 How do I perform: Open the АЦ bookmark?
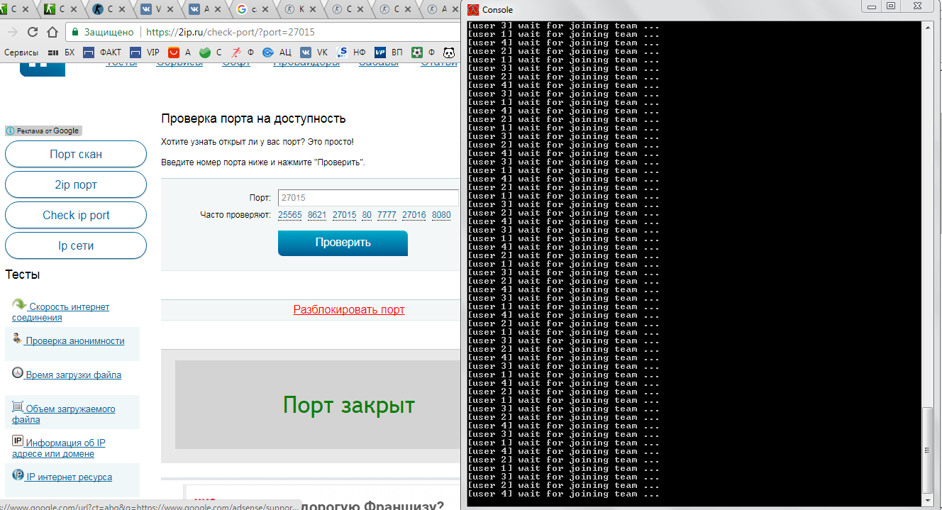click(277, 52)
